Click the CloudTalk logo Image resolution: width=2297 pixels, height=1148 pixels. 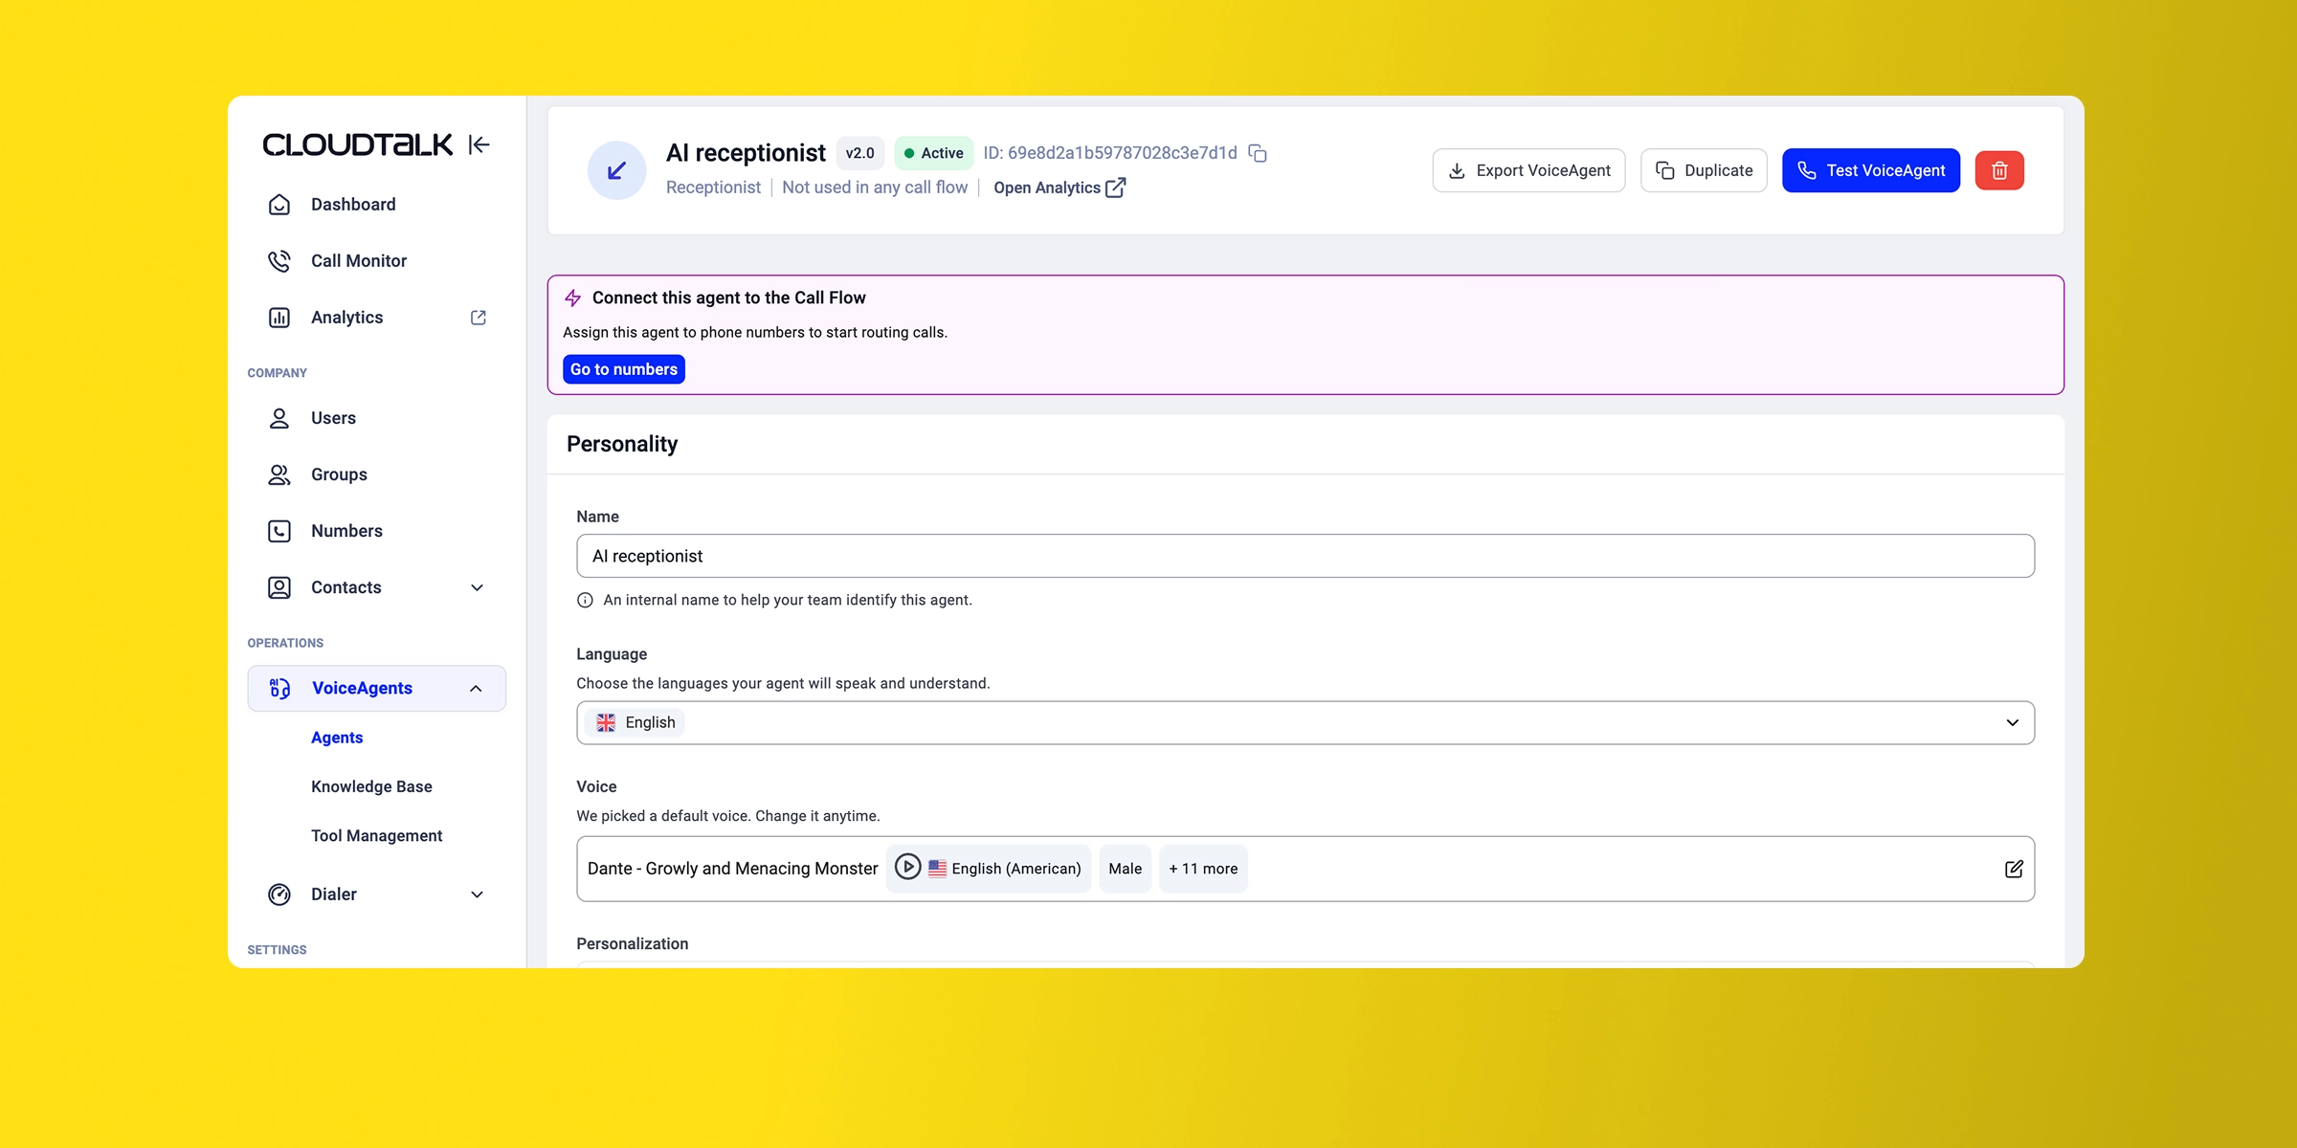(x=357, y=144)
